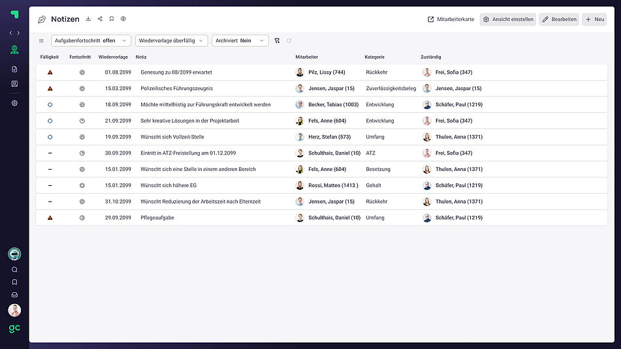621x349 pixels.
Task: Sort by the Wiedervorlage column header
Action: (x=113, y=57)
